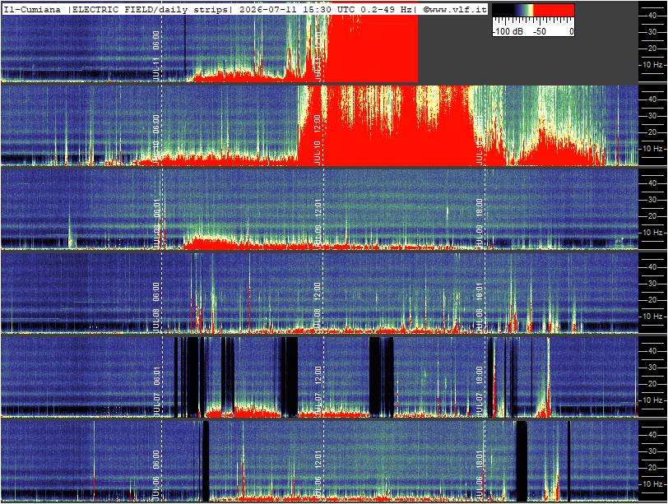
Task: Click the 40 tick on JUL 10 axis
Action: [x=652, y=99]
